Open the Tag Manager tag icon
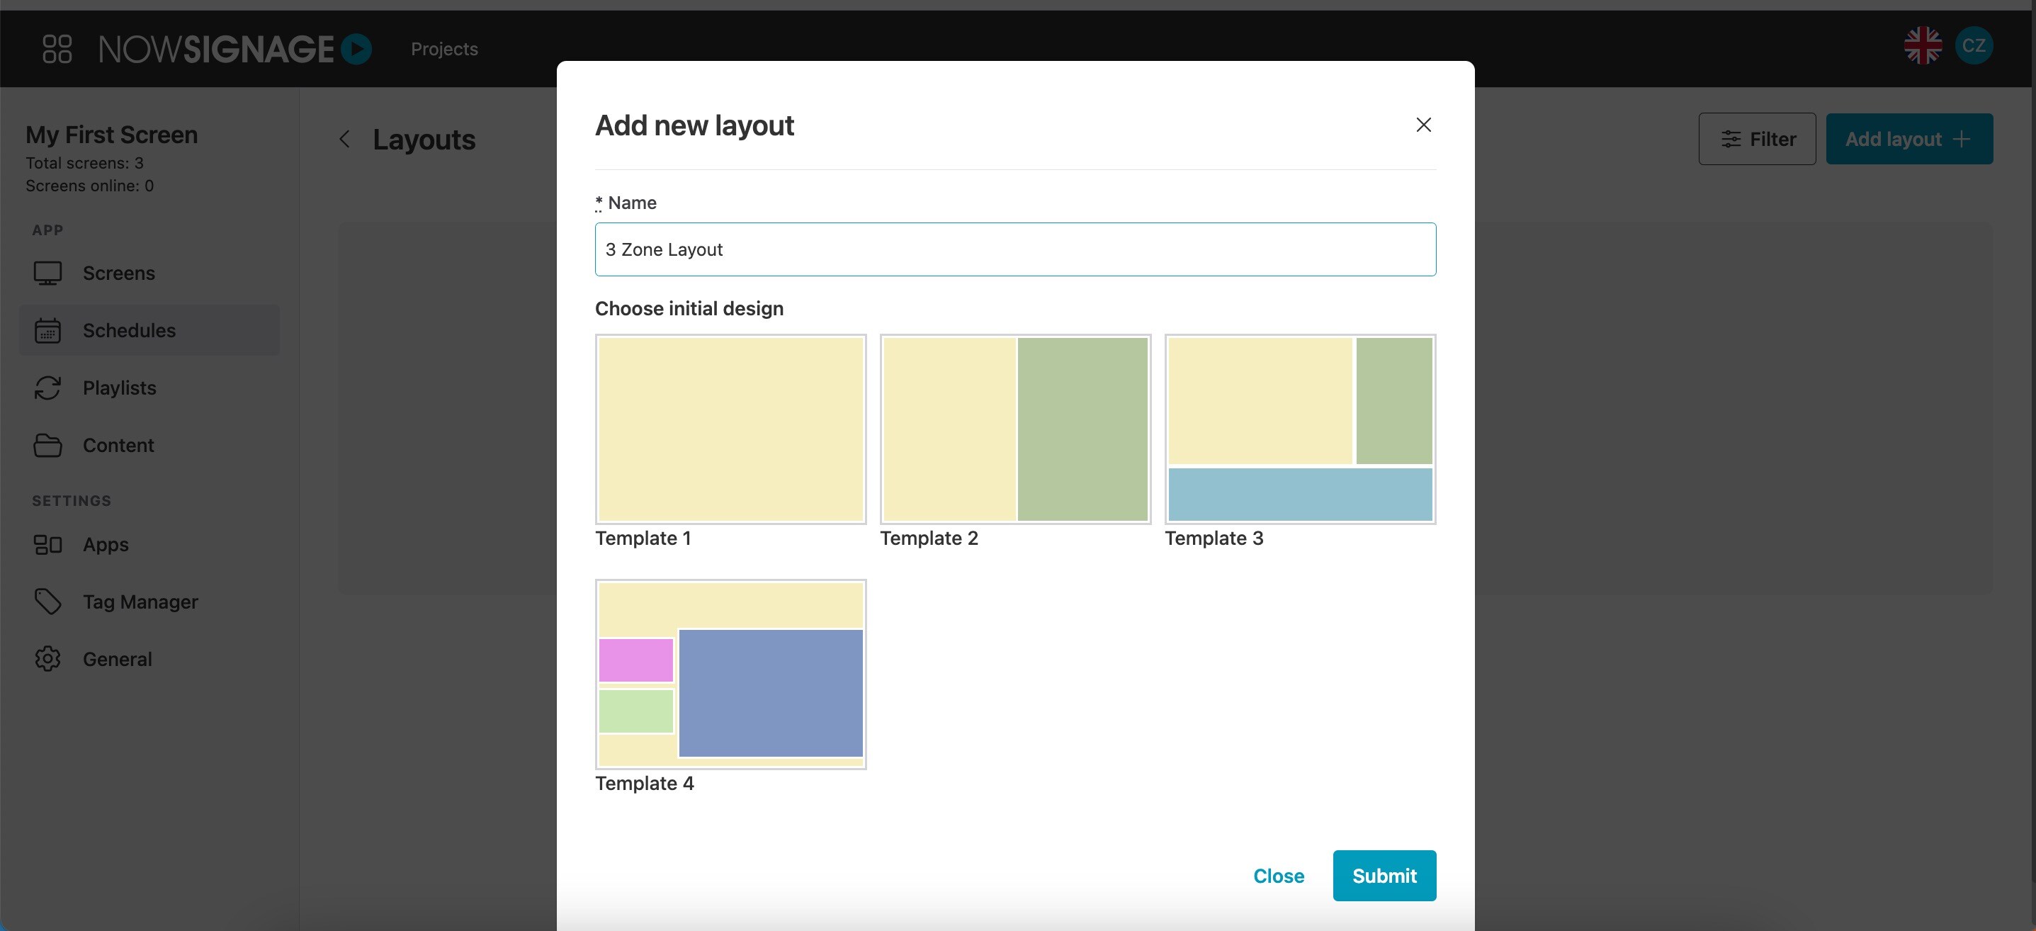 click(x=47, y=602)
